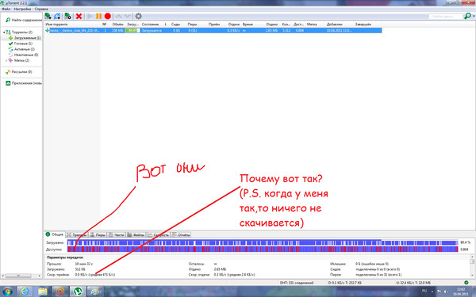
Task: Click the Add Torrent toolbar icon
Action: point(48,16)
